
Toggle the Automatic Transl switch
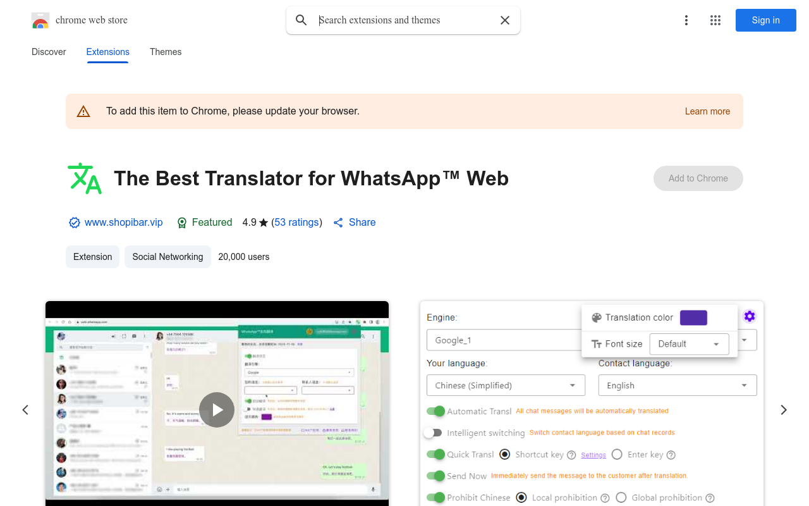point(435,411)
